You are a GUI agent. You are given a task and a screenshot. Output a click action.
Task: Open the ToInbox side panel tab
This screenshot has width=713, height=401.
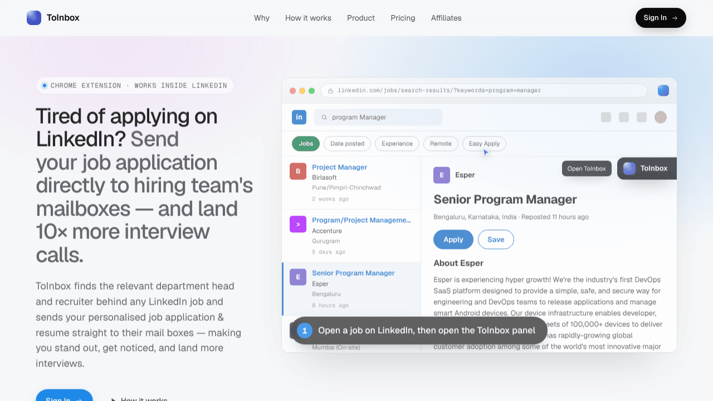647,168
